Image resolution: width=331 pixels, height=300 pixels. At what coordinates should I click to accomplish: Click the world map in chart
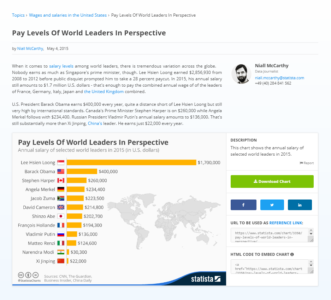164,221
